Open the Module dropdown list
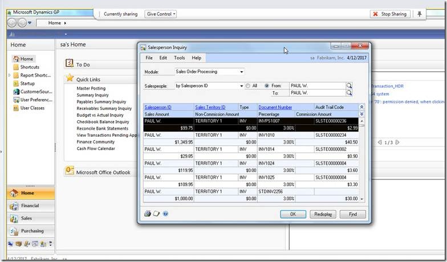447x262 pixels. pyautogui.click(x=242, y=72)
